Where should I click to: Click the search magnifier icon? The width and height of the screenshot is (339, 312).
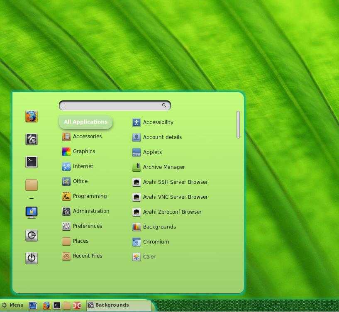point(164,105)
